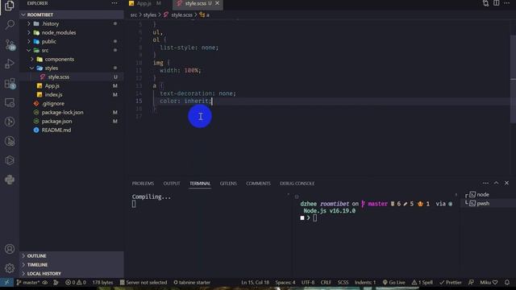Image resolution: width=516 pixels, height=290 pixels.
Task: Open the Explorer view in activity bar
Action: click(10, 6)
